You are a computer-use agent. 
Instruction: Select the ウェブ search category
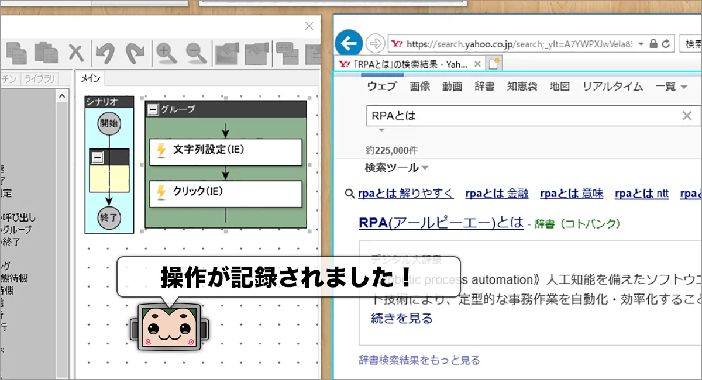pyautogui.click(x=382, y=87)
